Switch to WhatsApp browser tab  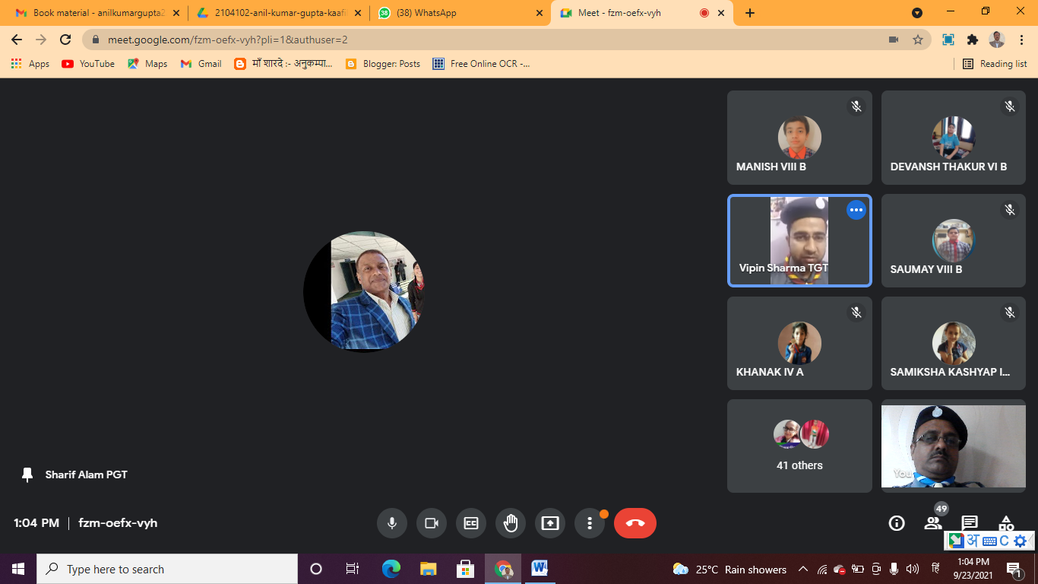(460, 13)
